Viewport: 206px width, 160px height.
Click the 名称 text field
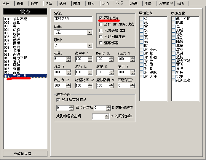click(73, 19)
